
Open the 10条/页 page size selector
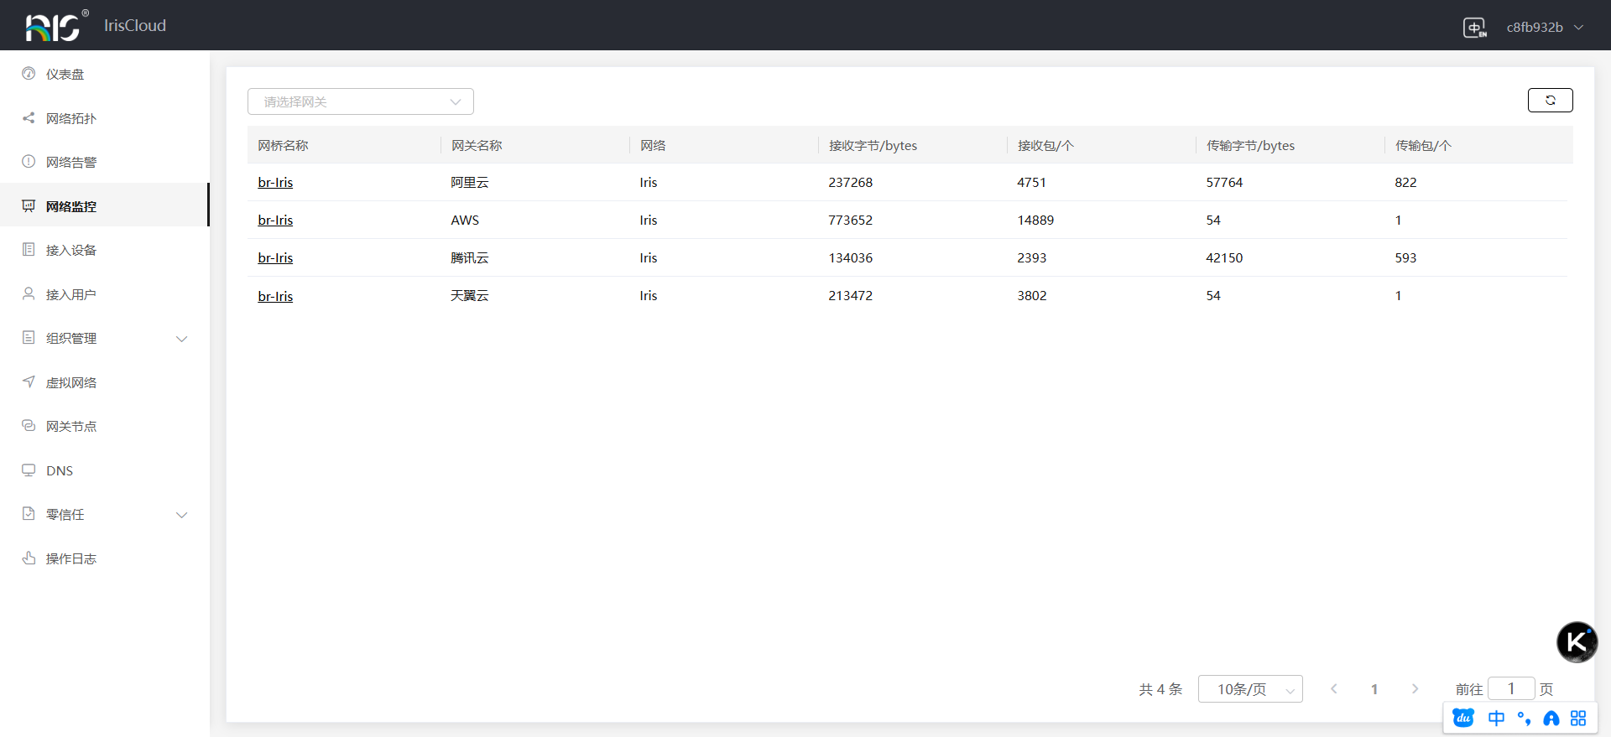pyautogui.click(x=1249, y=689)
